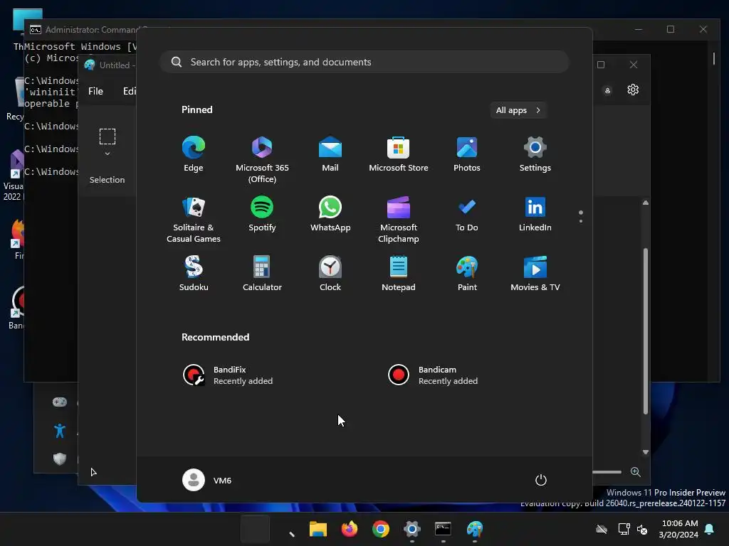Click the network tray icon
The width and height of the screenshot is (729, 546).
(x=624, y=529)
